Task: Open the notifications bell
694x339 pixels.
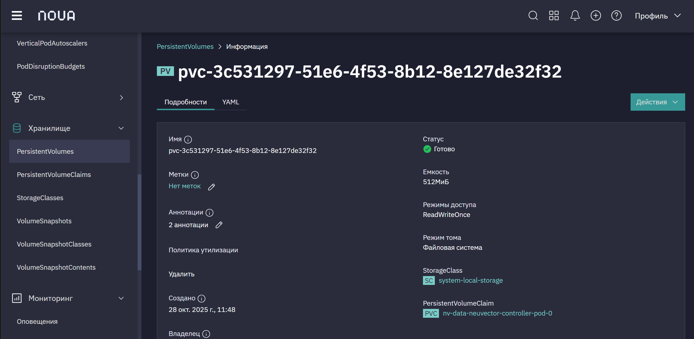Action: [x=575, y=15]
